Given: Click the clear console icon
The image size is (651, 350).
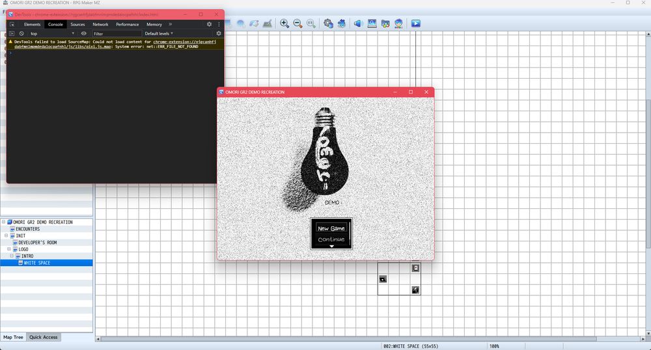Looking at the screenshot, I should (x=21, y=34).
